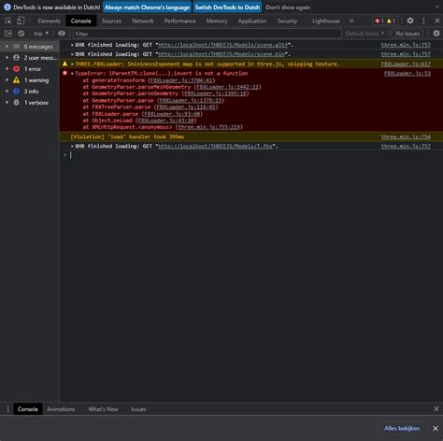Dismiss the Alles bekijken bar with X

[x=436, y=429]
